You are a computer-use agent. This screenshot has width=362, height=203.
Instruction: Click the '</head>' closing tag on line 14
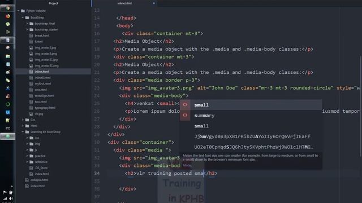(x=126, y=18)
